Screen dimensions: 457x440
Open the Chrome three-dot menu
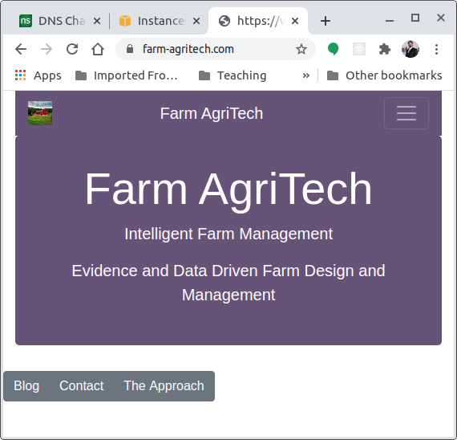click(436, 49)
